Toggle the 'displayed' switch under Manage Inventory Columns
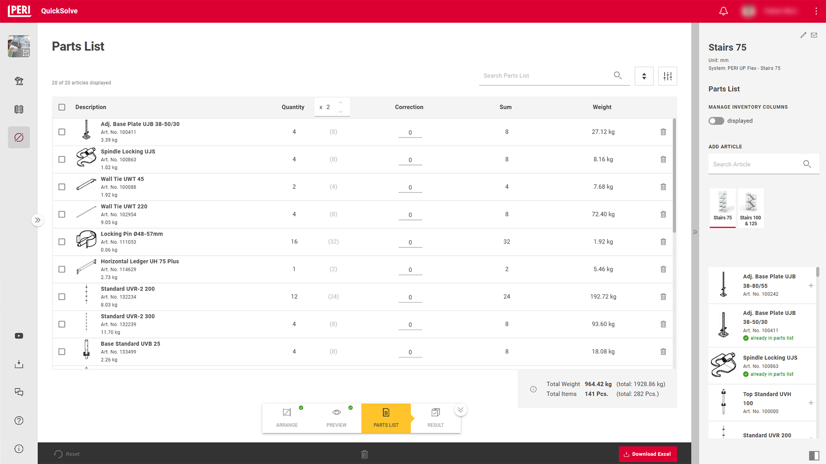The height and width of the screenshot is (464, 826). (716, 121)
